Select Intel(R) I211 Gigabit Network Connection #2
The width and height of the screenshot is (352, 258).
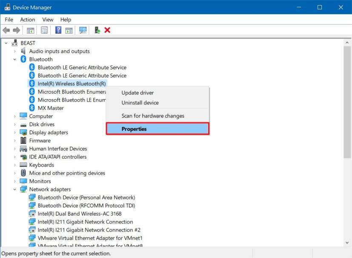89,230
